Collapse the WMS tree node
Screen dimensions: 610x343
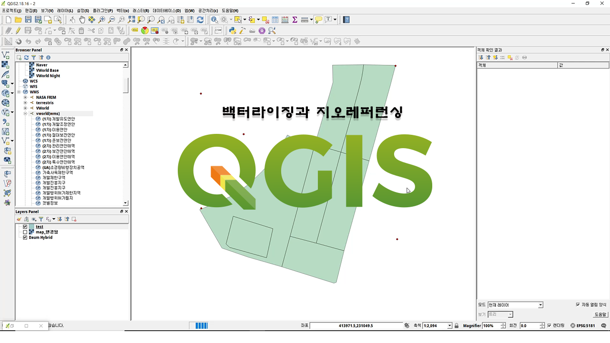19,92
